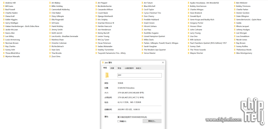Screen dimensions: 268x129
Task: Select the Norah Jones folder name
Action: pyautogui.click(x=241, y=40)
